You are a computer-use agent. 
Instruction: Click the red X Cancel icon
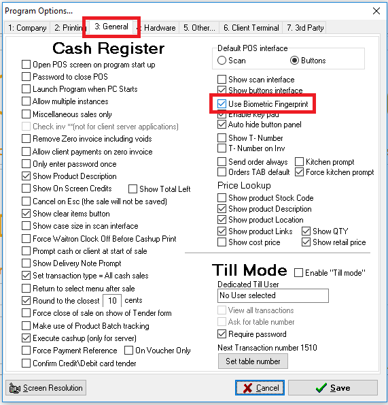tap(247, 388)
